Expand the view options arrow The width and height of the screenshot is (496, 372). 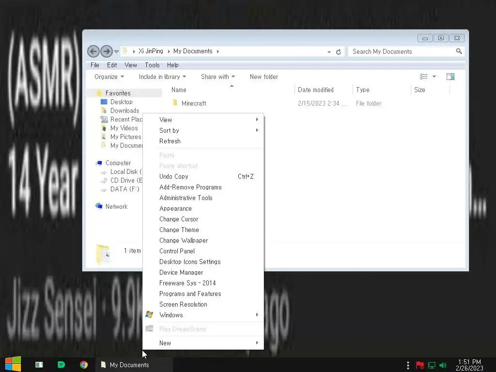(434, 77)
